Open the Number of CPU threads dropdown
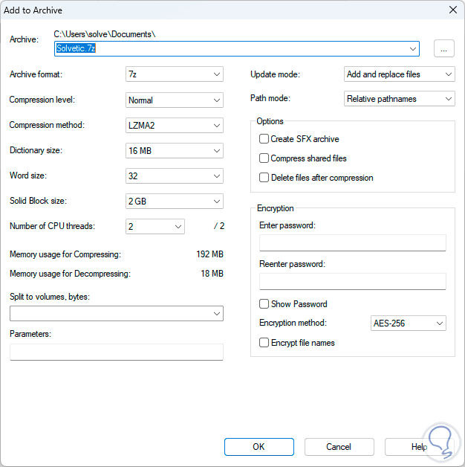Screen dimensions: 465x467 click(x=155, y=226)
